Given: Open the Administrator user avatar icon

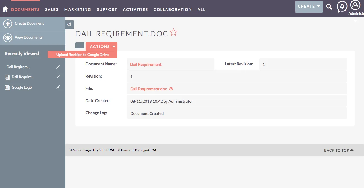Looking at the screenshot, I should (x=355, y=5).
